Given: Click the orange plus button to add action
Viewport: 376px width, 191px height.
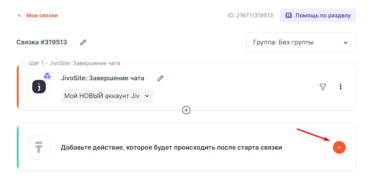Looking at the screenshot, I should coord(339,147).
